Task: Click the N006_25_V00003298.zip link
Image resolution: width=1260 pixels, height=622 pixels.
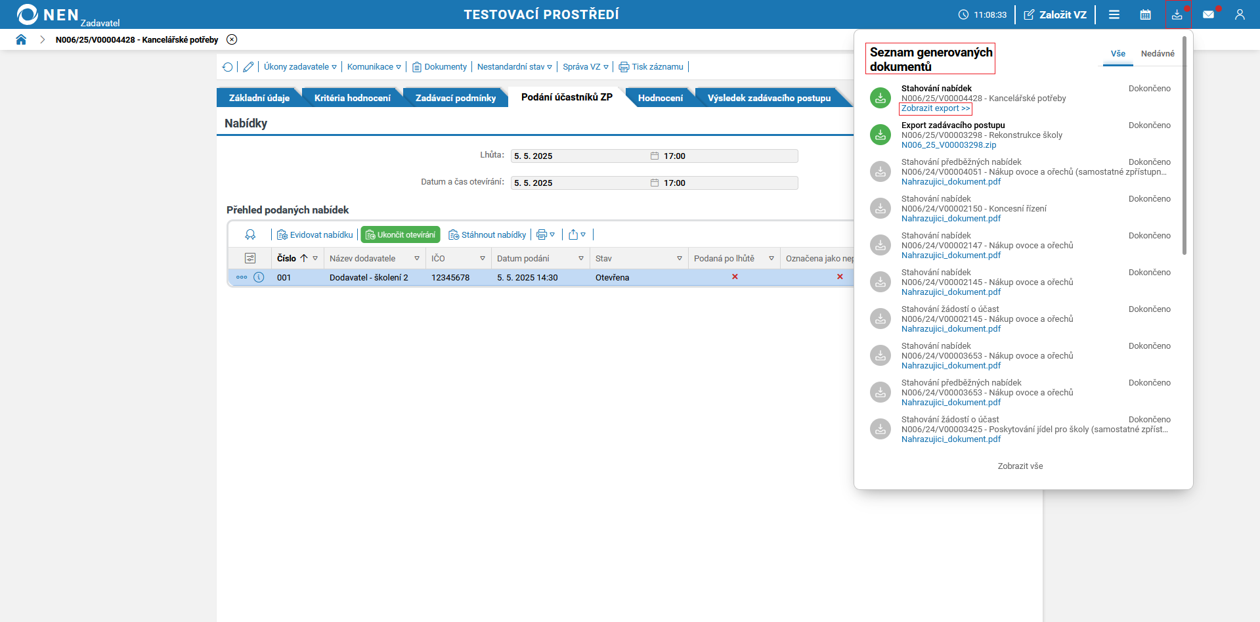Action: (x=949, y=145)
